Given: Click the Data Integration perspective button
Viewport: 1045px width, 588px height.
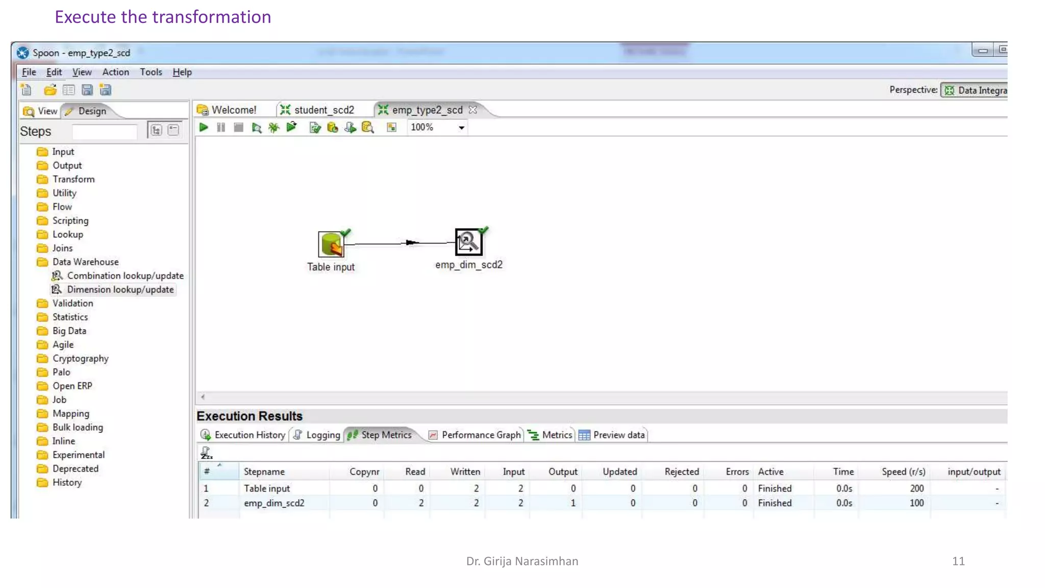Looking at the screenshot, I should [976, 90].
